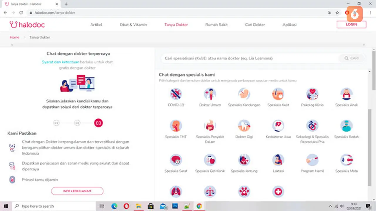Click the CARI search button
Viewport: 376px width, 211px height.
coord(351,58)
